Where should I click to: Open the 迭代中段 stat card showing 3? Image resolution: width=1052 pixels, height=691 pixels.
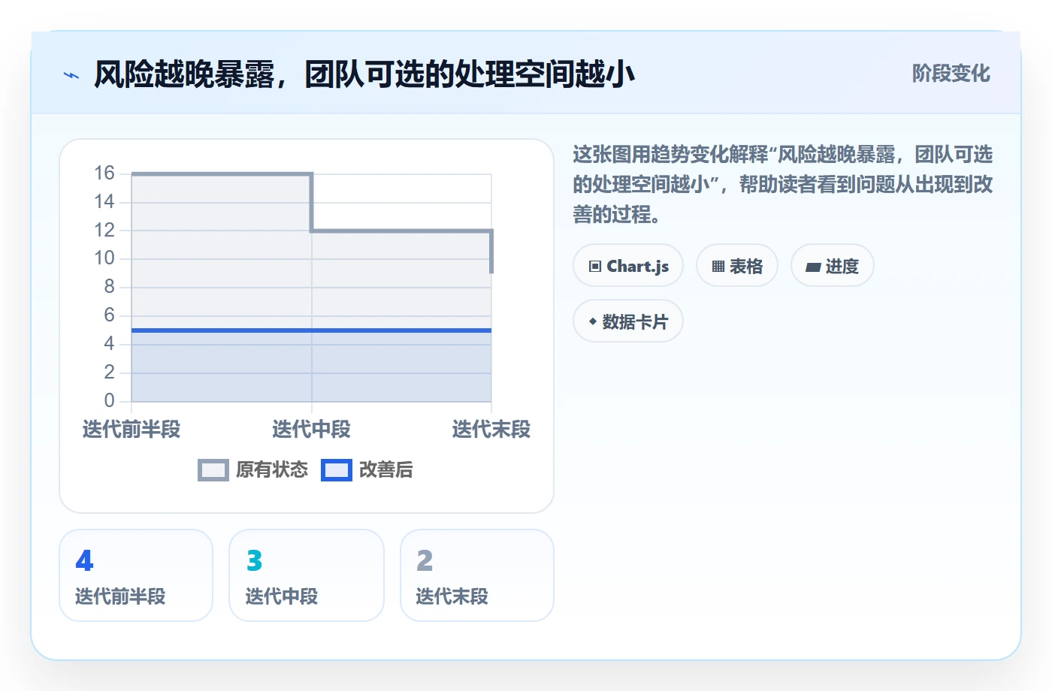(307, 575)
